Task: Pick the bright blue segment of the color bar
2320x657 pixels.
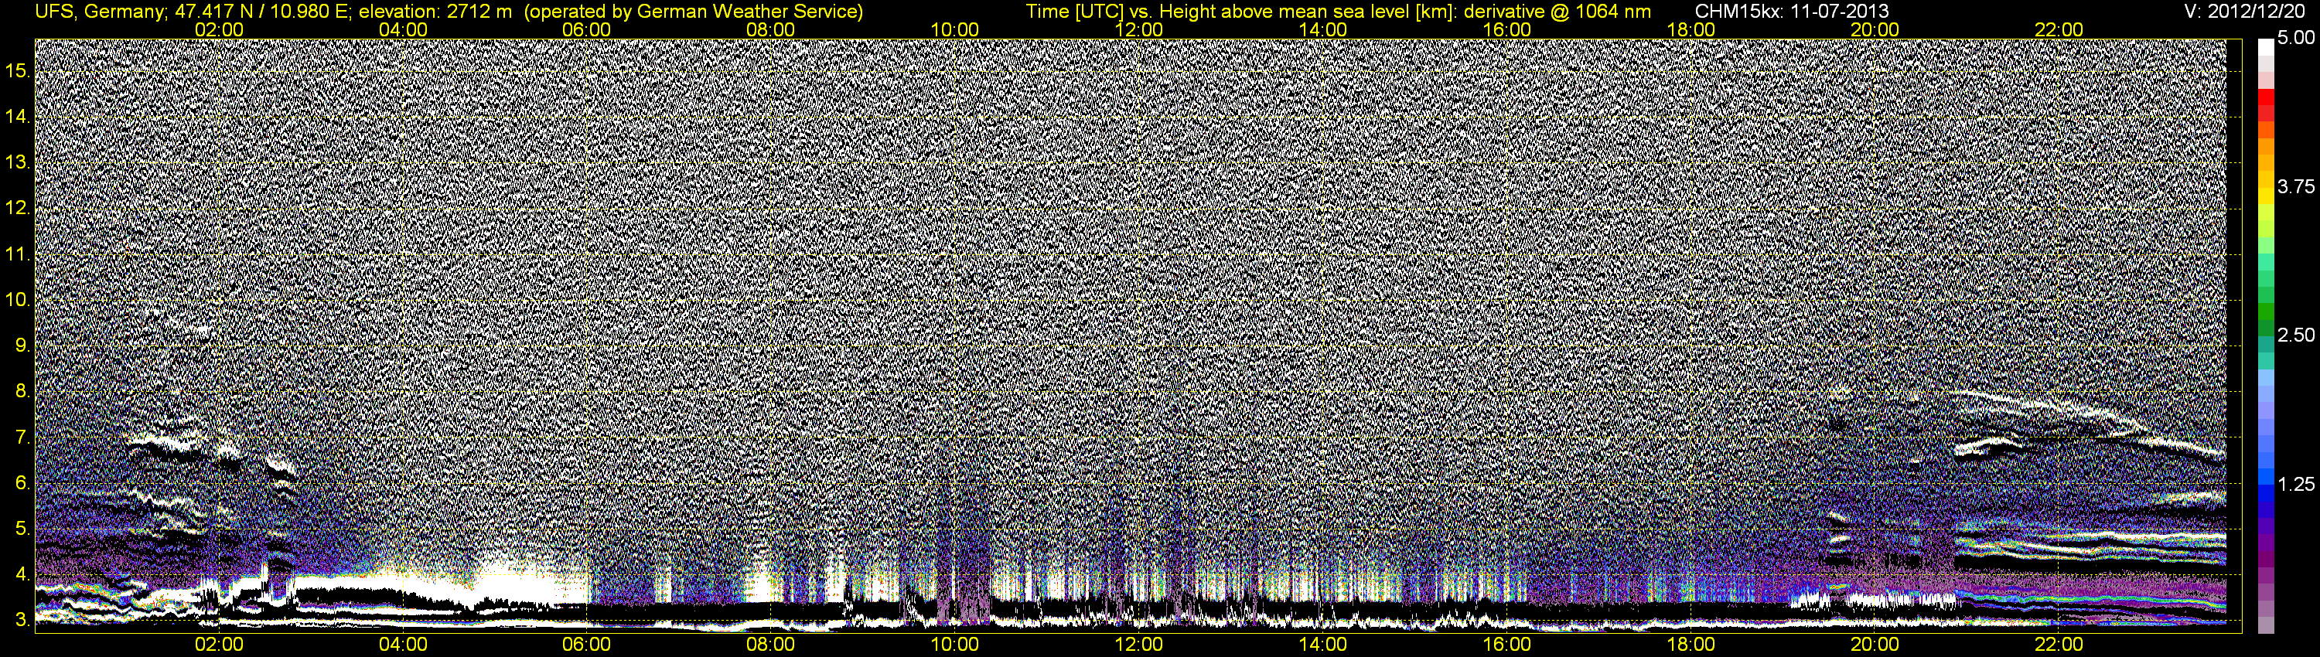Action: pos(2266,478)
